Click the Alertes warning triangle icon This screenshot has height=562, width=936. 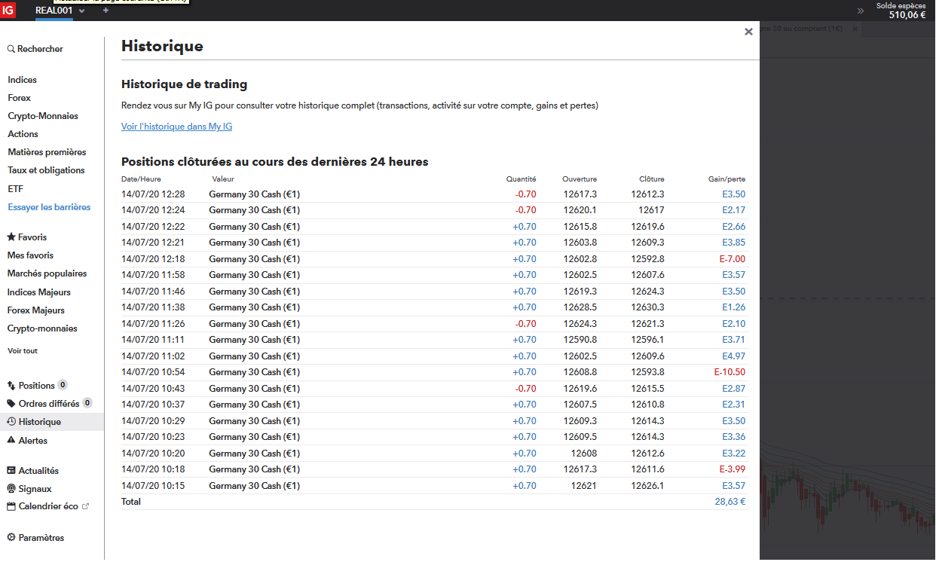point(11,440)
